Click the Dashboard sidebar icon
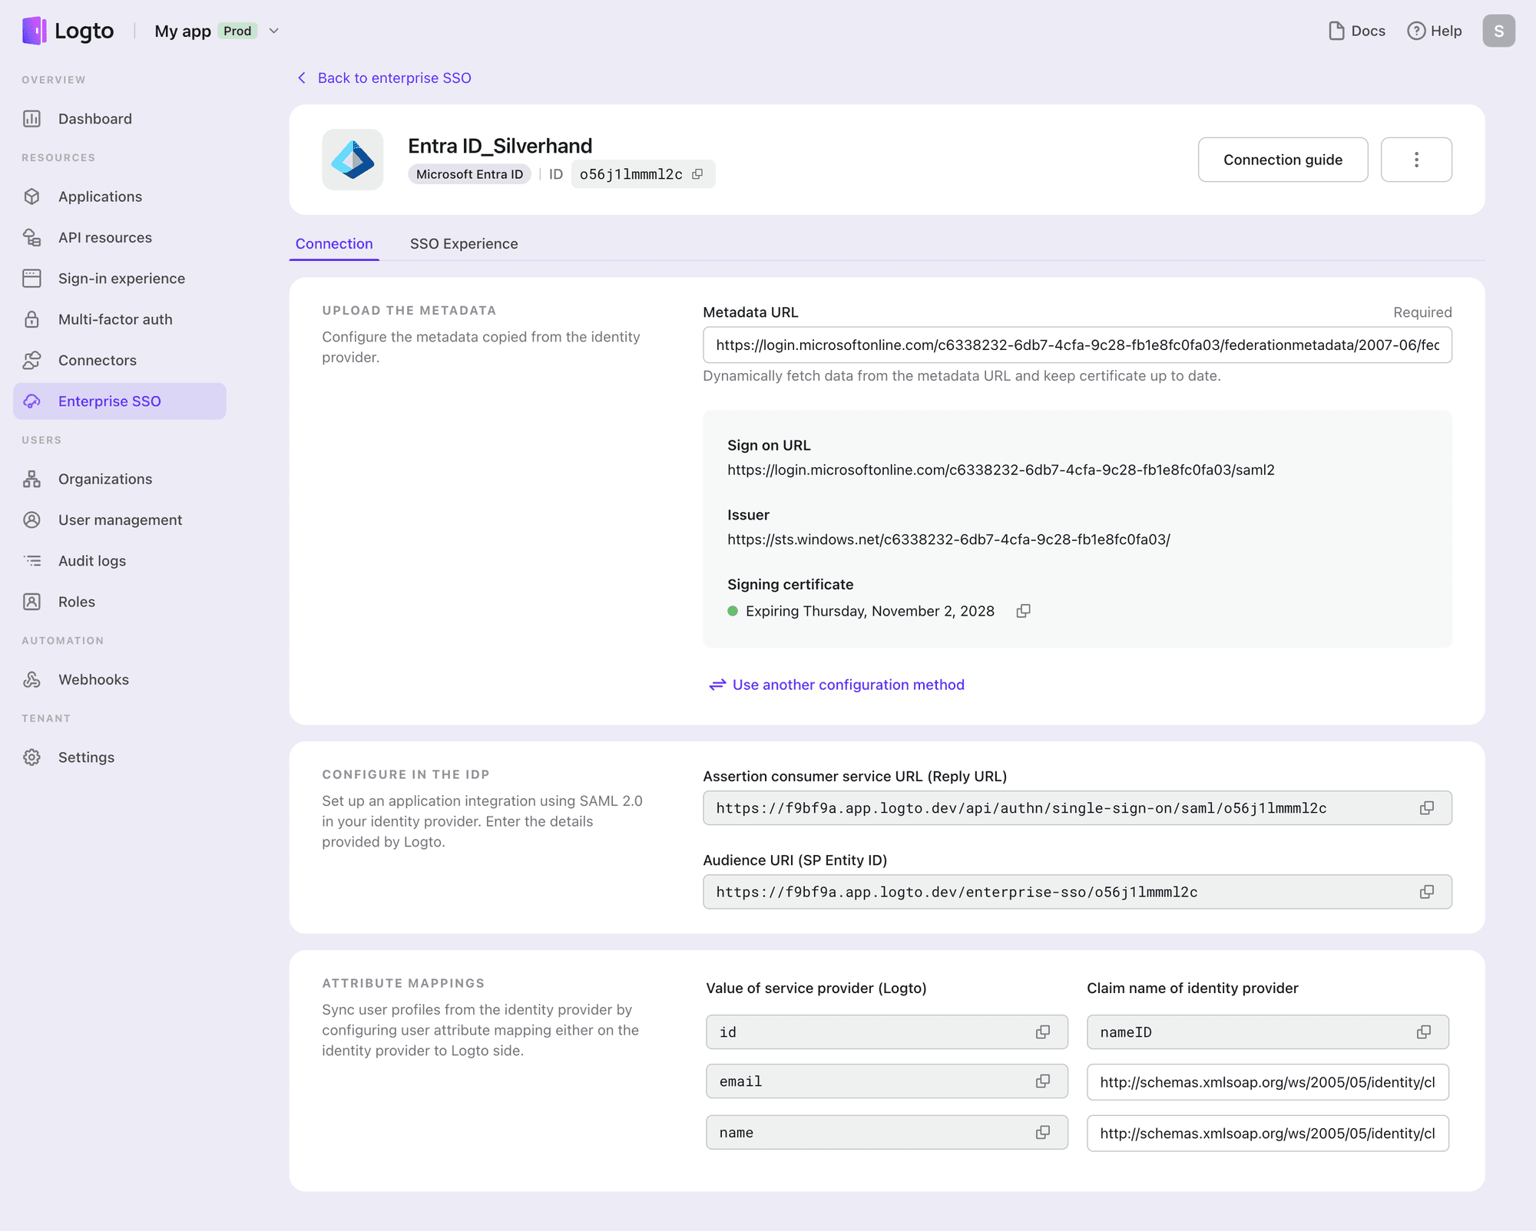 [x=35, y=118]
